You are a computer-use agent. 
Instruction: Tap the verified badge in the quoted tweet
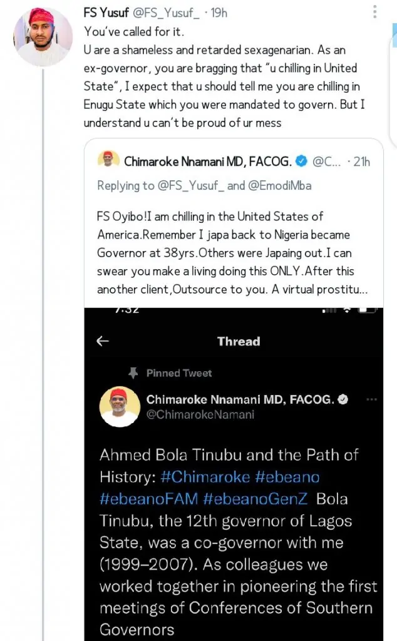click(x=301, y=162)
